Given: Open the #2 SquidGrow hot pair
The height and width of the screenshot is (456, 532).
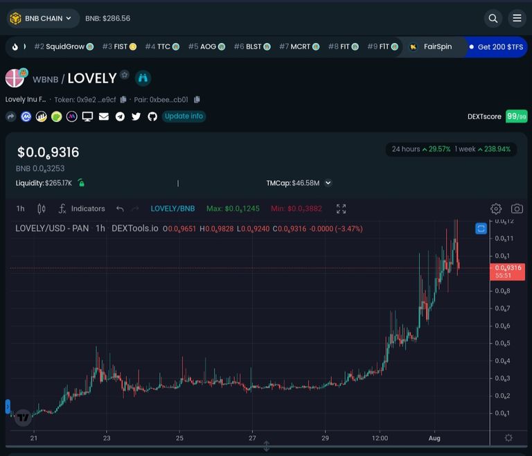Looking at the screenshot, I should click(x=64, y=46).
